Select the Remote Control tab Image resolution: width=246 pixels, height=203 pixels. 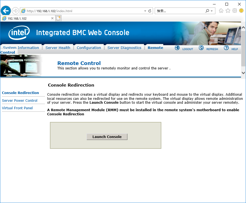click(155, 48)
